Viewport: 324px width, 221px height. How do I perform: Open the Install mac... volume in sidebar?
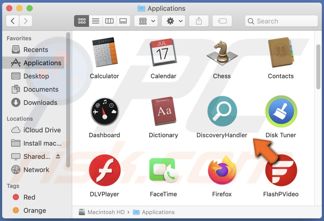(33, 143)
